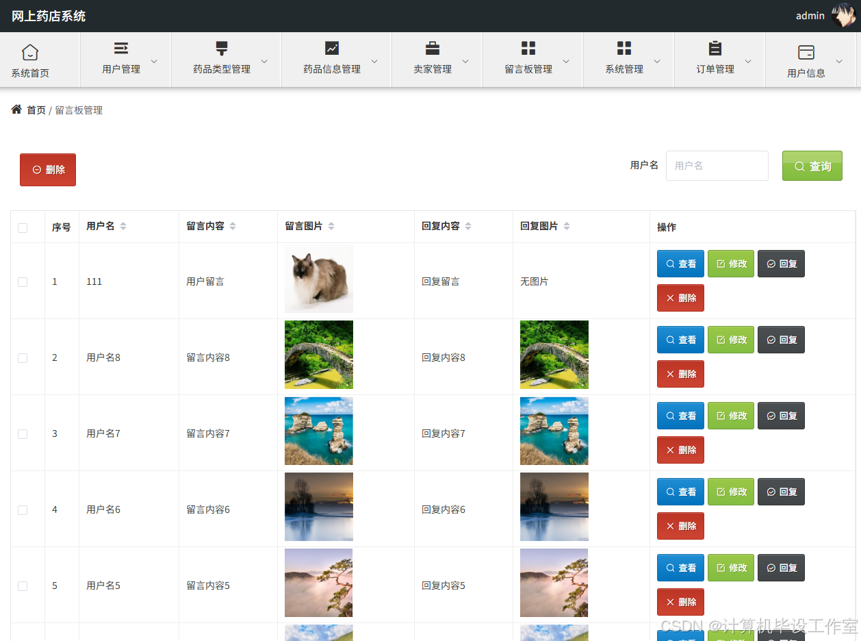Open the 用户管理 menu label
This screenshot has width=861, height=641.
click(x=121, y=69)
